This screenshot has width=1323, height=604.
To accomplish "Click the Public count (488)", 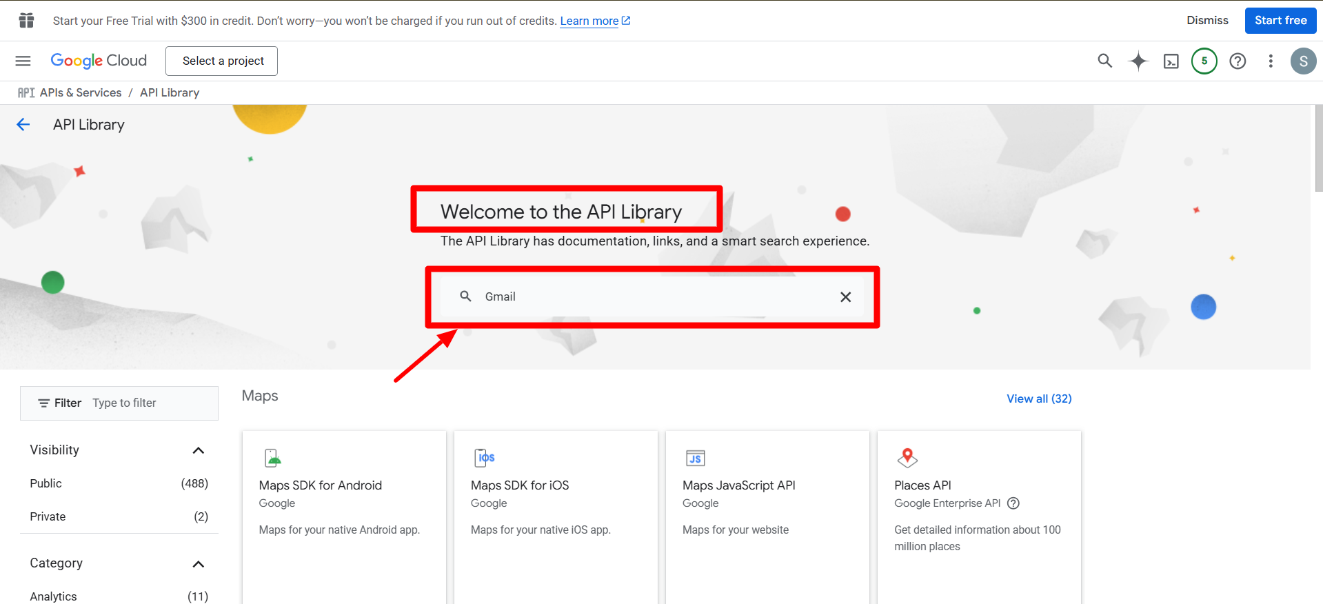I will [194, 483].
